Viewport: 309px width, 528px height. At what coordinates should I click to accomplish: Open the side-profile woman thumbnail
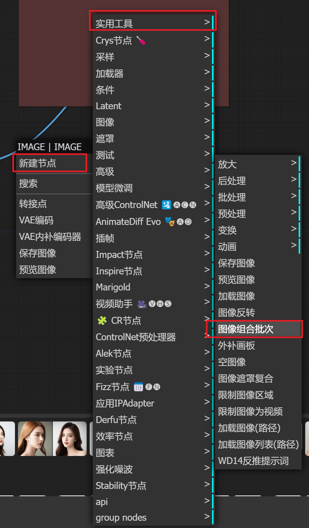(35, 439)
